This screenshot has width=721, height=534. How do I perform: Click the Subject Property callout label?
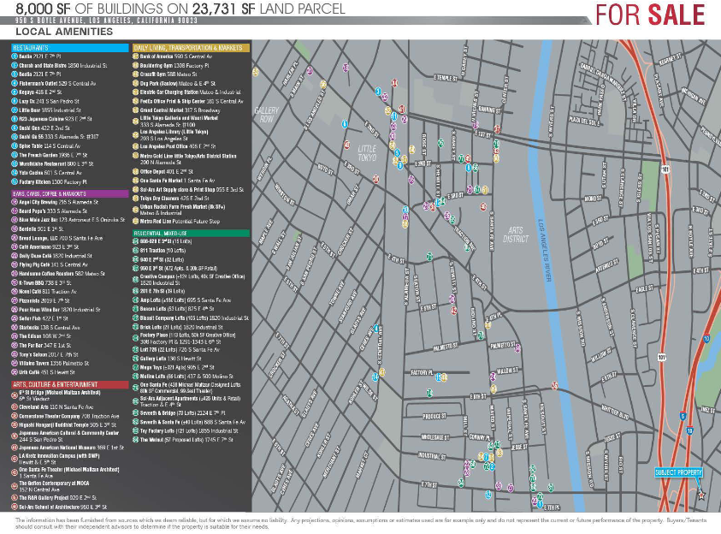click(x=678, y=472)
